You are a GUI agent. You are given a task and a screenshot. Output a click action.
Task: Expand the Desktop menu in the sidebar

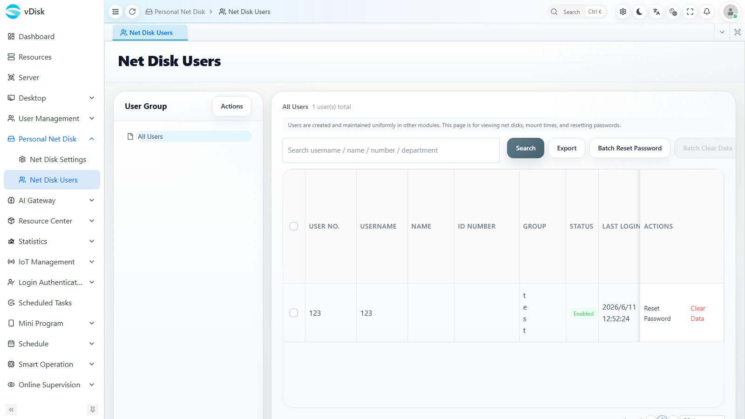pyautogui.click(x=52, y=98)
